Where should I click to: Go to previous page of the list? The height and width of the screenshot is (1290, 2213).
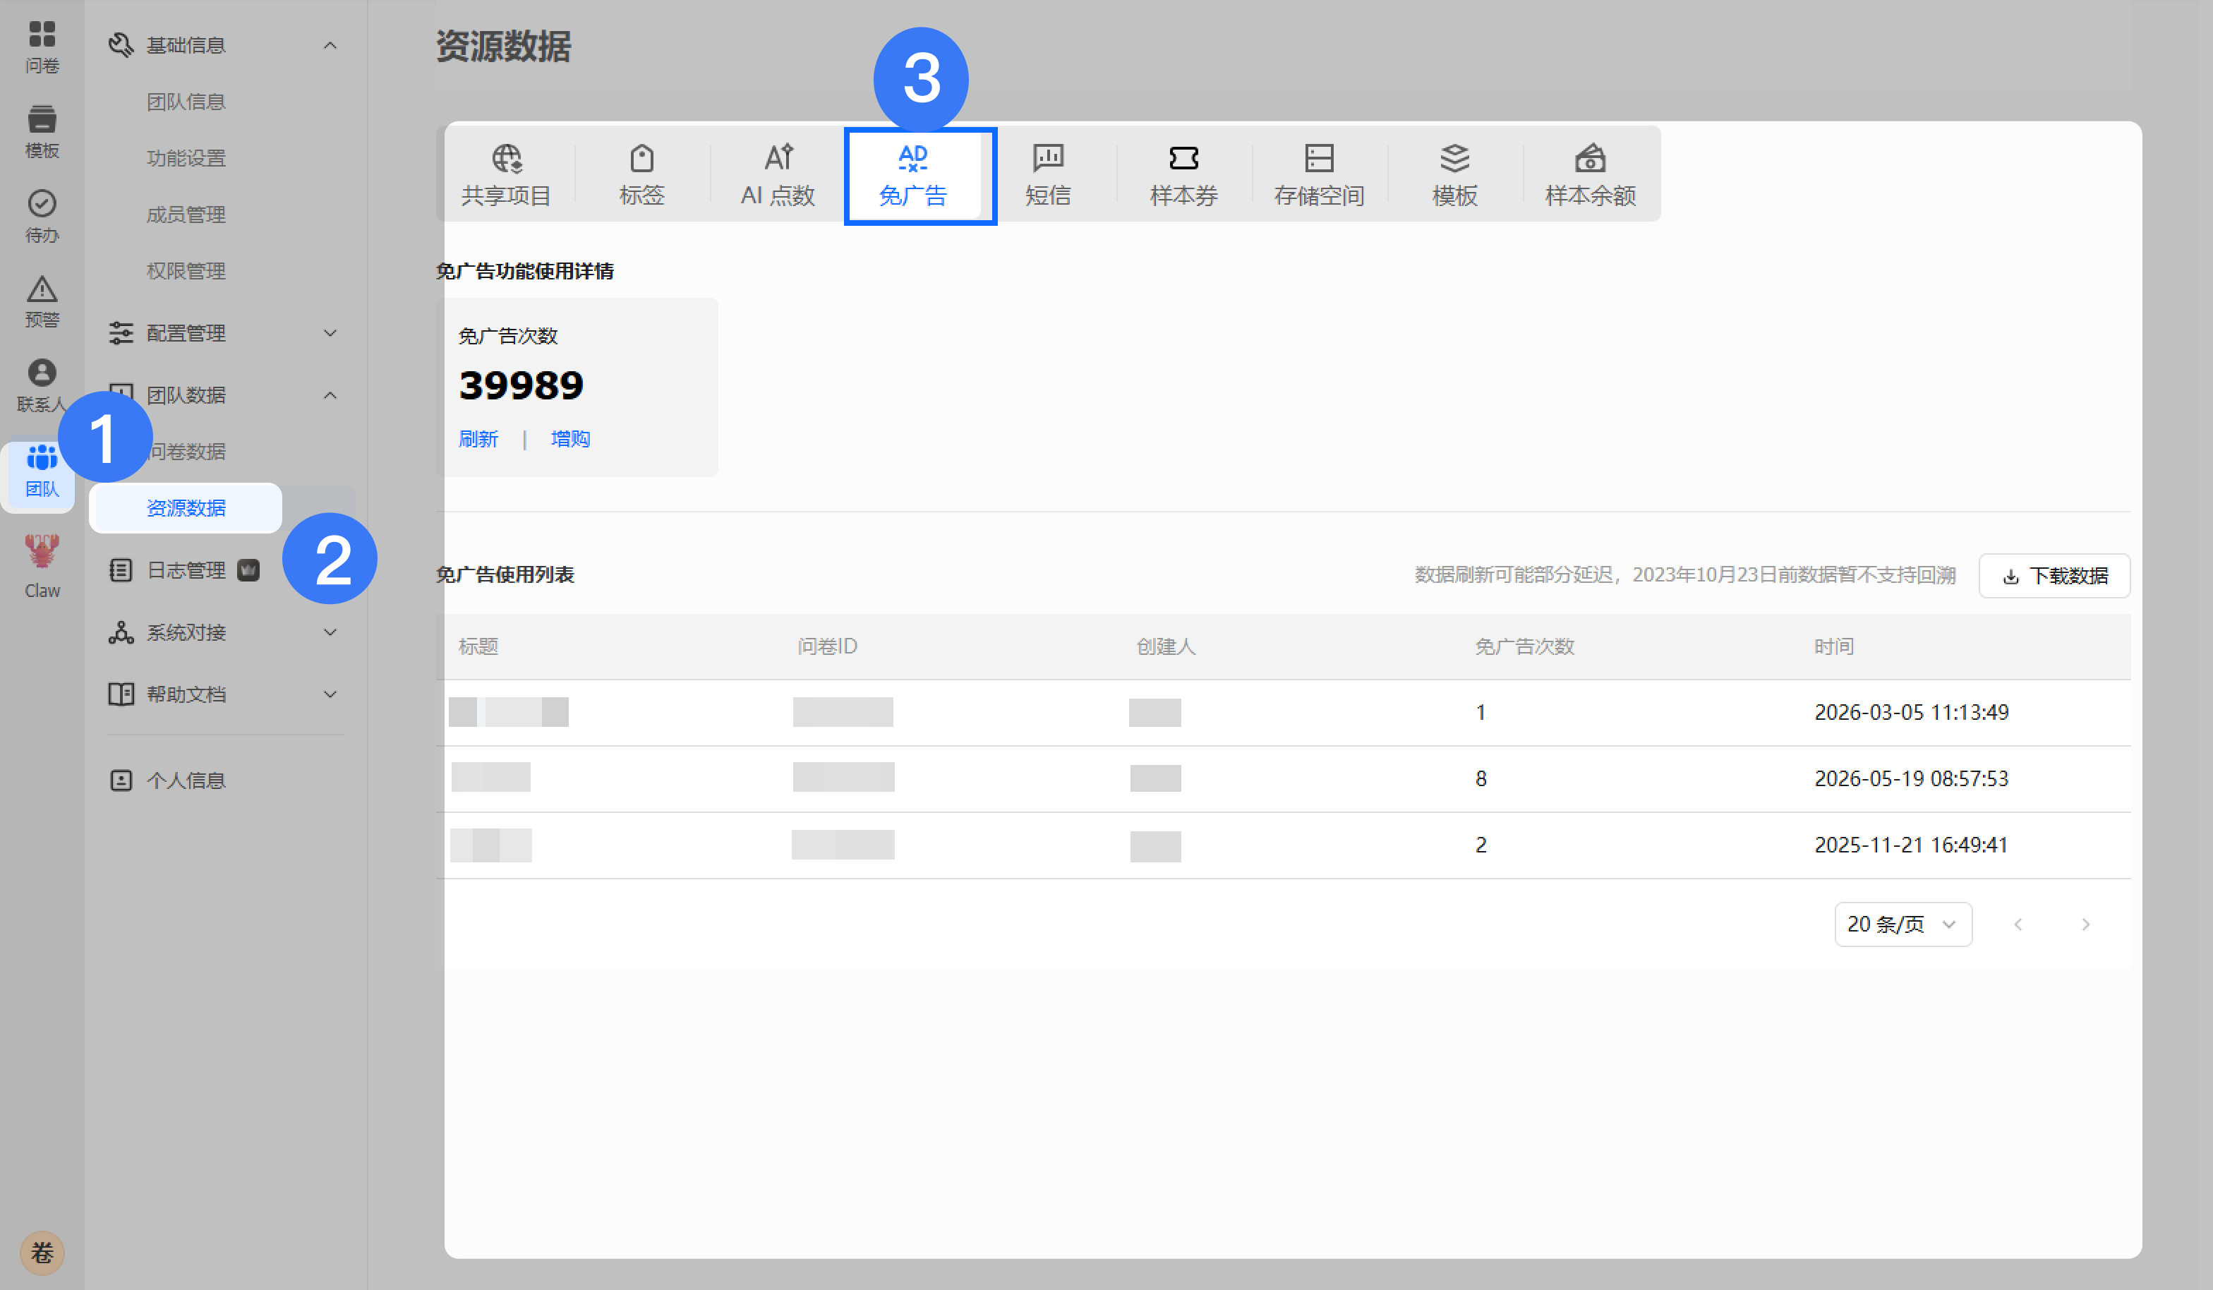click(x=2018, y=924)
